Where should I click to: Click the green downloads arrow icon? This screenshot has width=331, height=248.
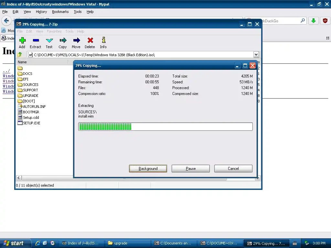pos(314,21)
